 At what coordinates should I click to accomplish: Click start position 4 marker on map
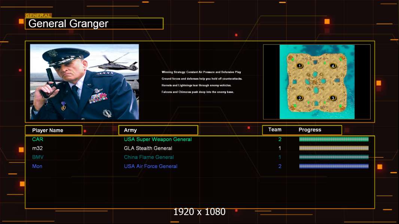[333, 66]
